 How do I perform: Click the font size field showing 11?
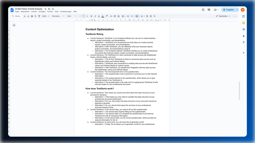click(x=83, y=16)
